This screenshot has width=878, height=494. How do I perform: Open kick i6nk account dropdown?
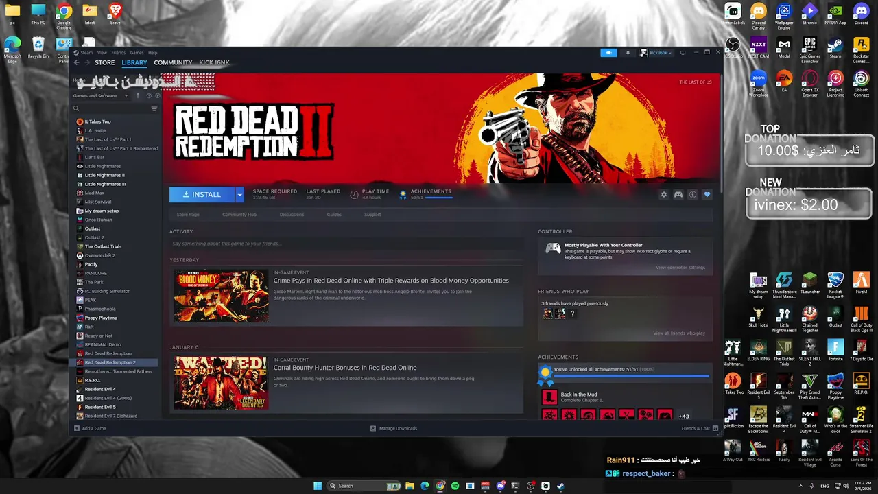coord(657,53)
